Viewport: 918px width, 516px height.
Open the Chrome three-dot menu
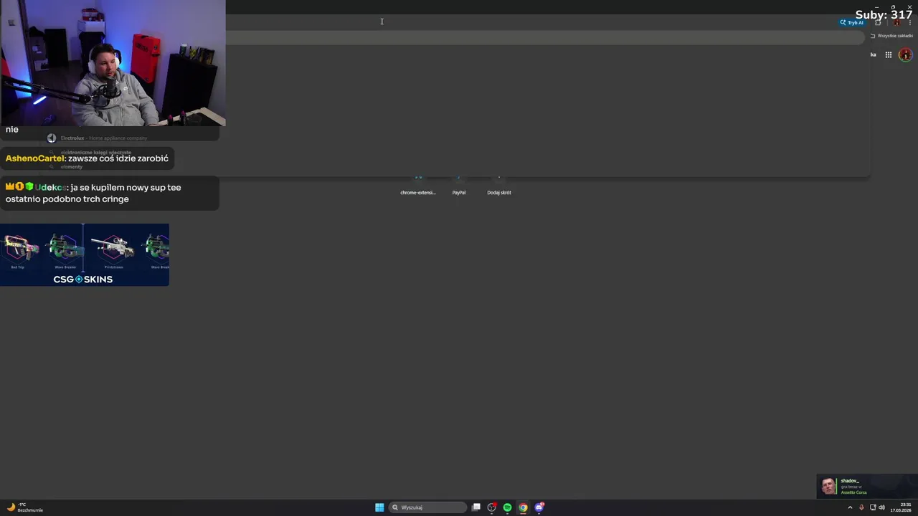click(909, 22)
